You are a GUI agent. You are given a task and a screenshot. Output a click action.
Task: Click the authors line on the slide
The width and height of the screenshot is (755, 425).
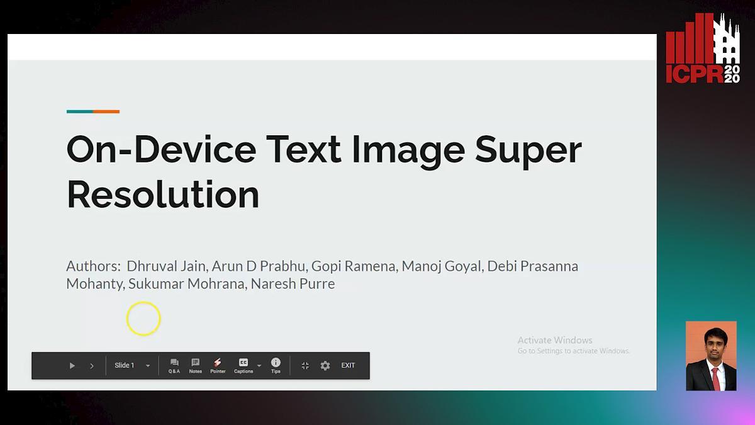coord(322,275)
